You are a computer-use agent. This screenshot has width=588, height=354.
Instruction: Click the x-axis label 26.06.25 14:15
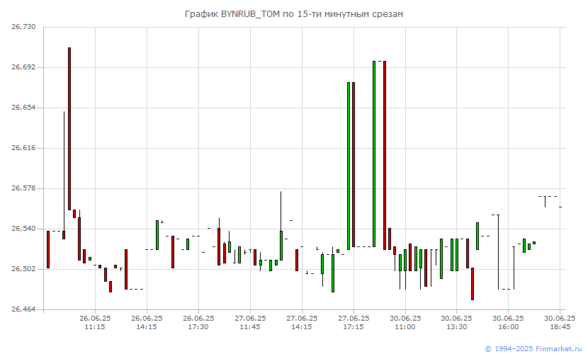[x=147, y=323]
